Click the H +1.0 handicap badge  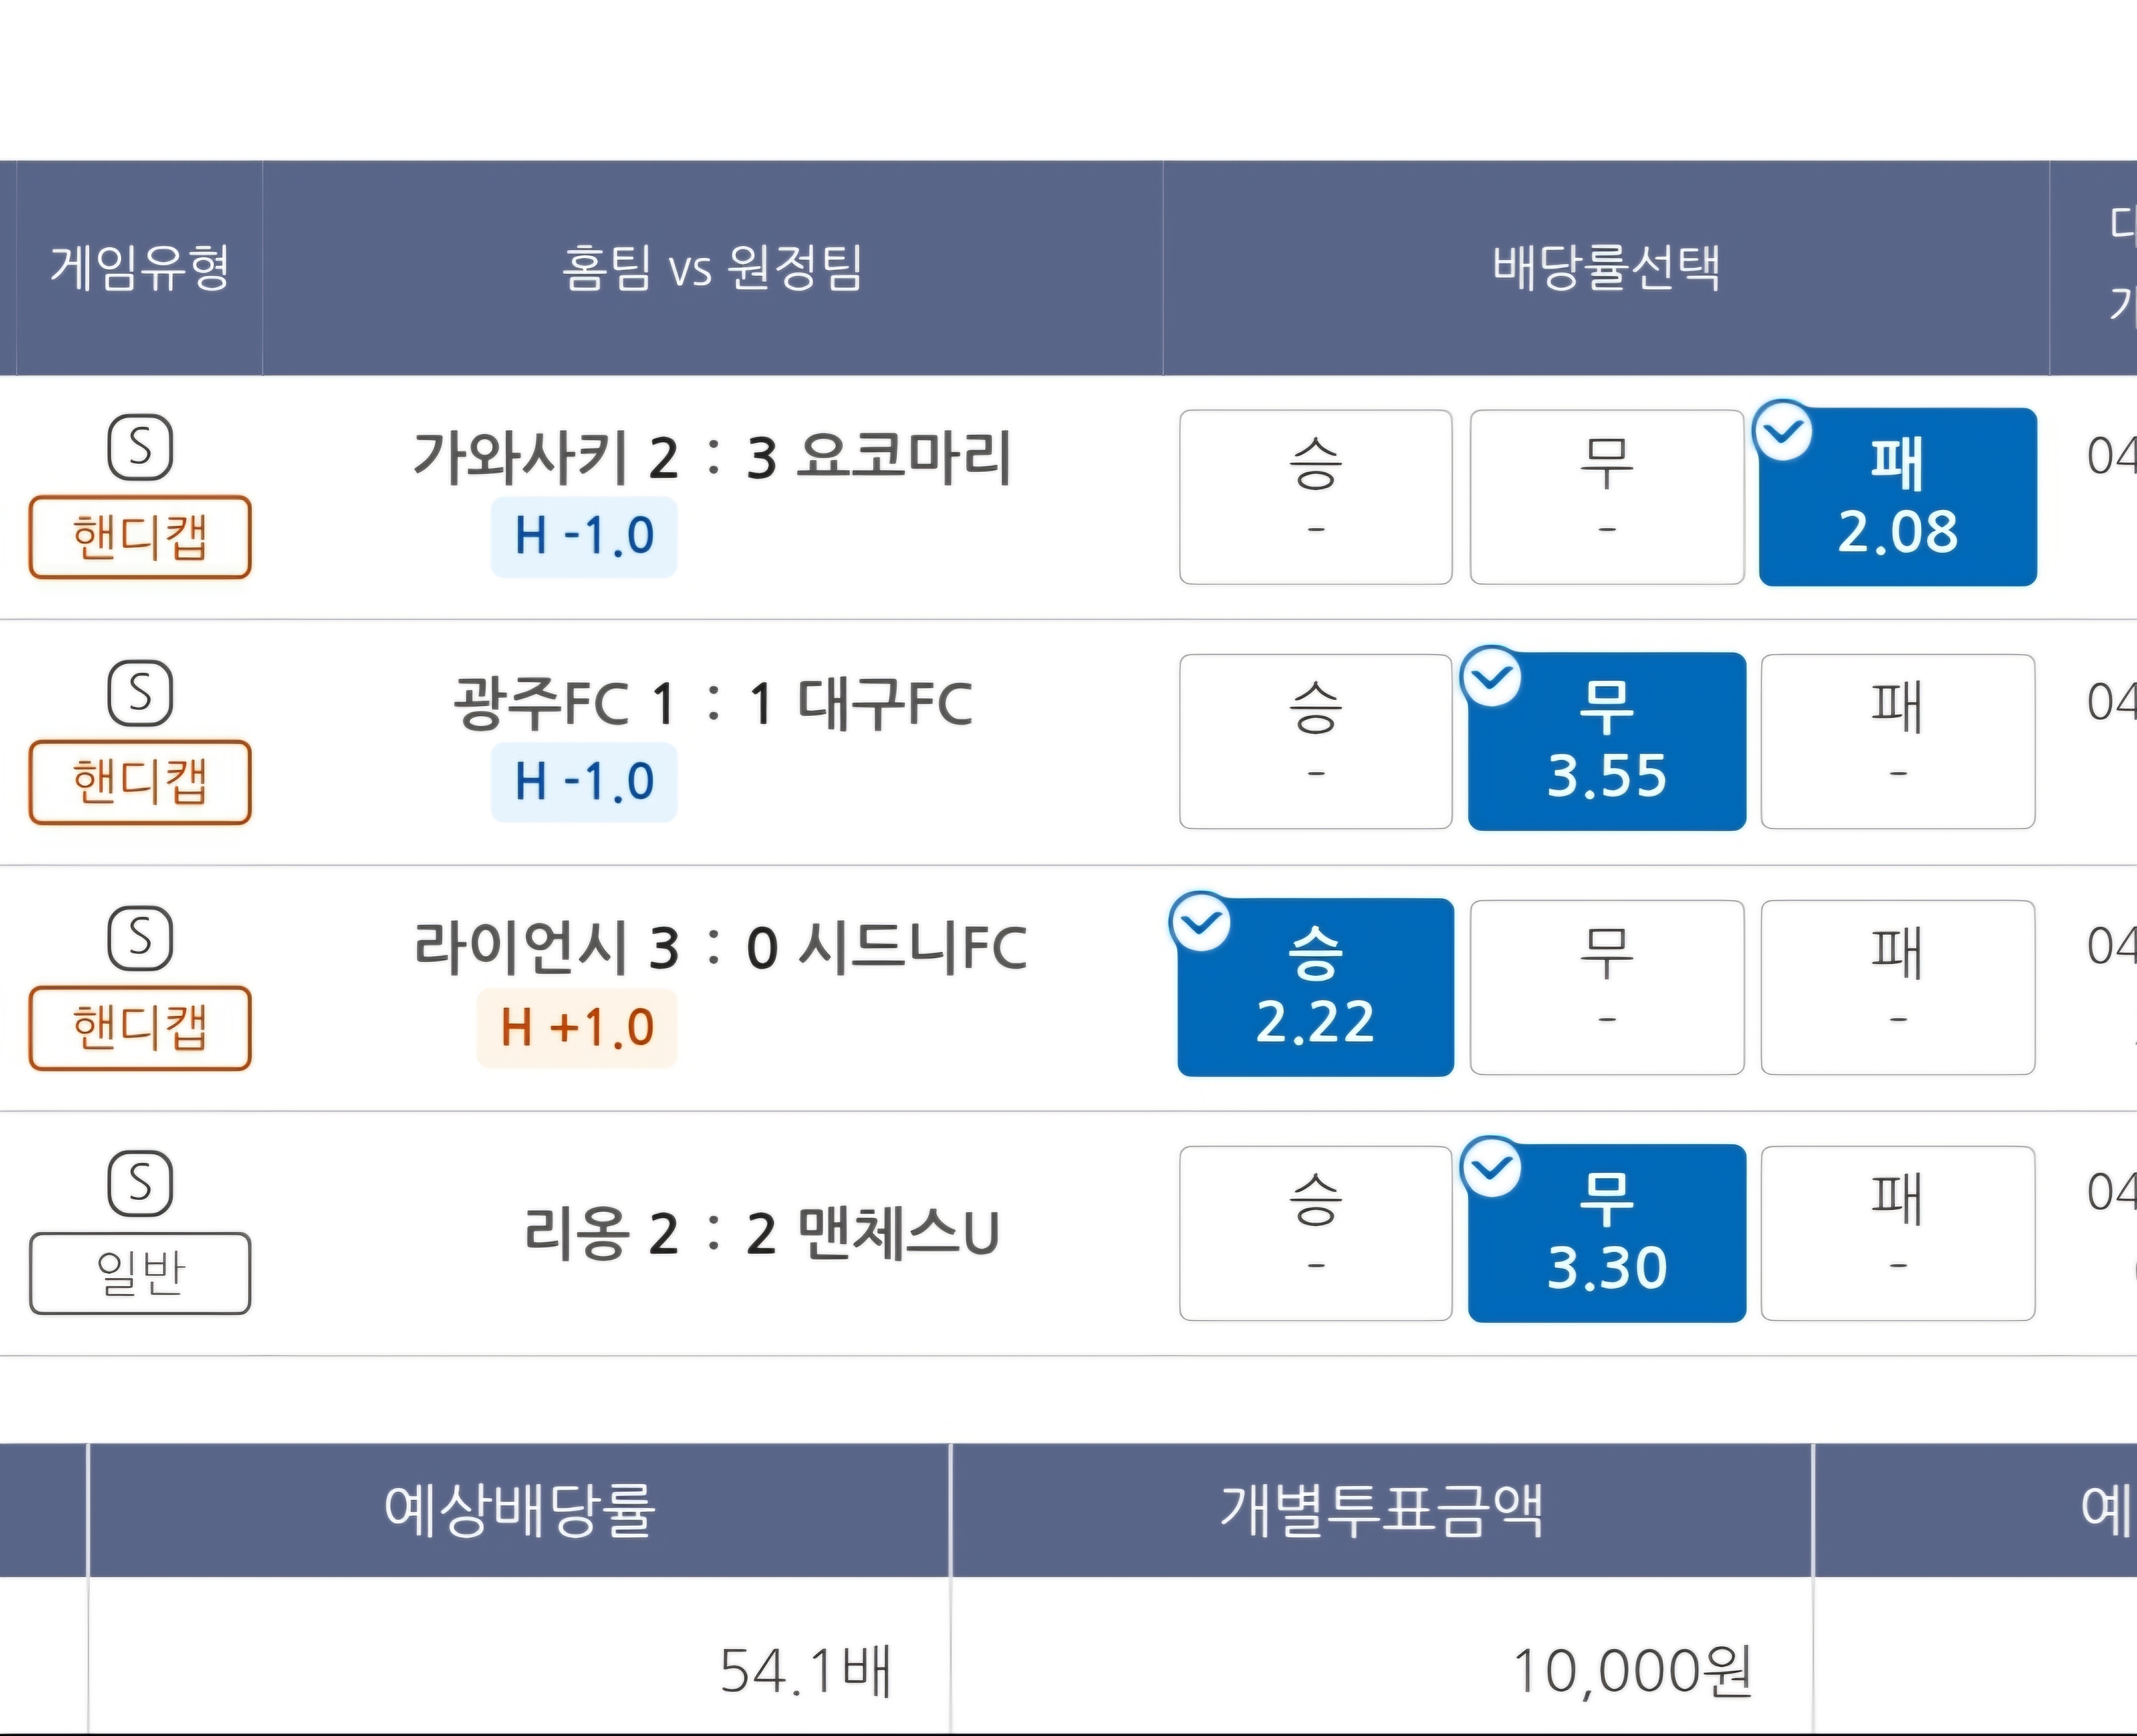577,1028
